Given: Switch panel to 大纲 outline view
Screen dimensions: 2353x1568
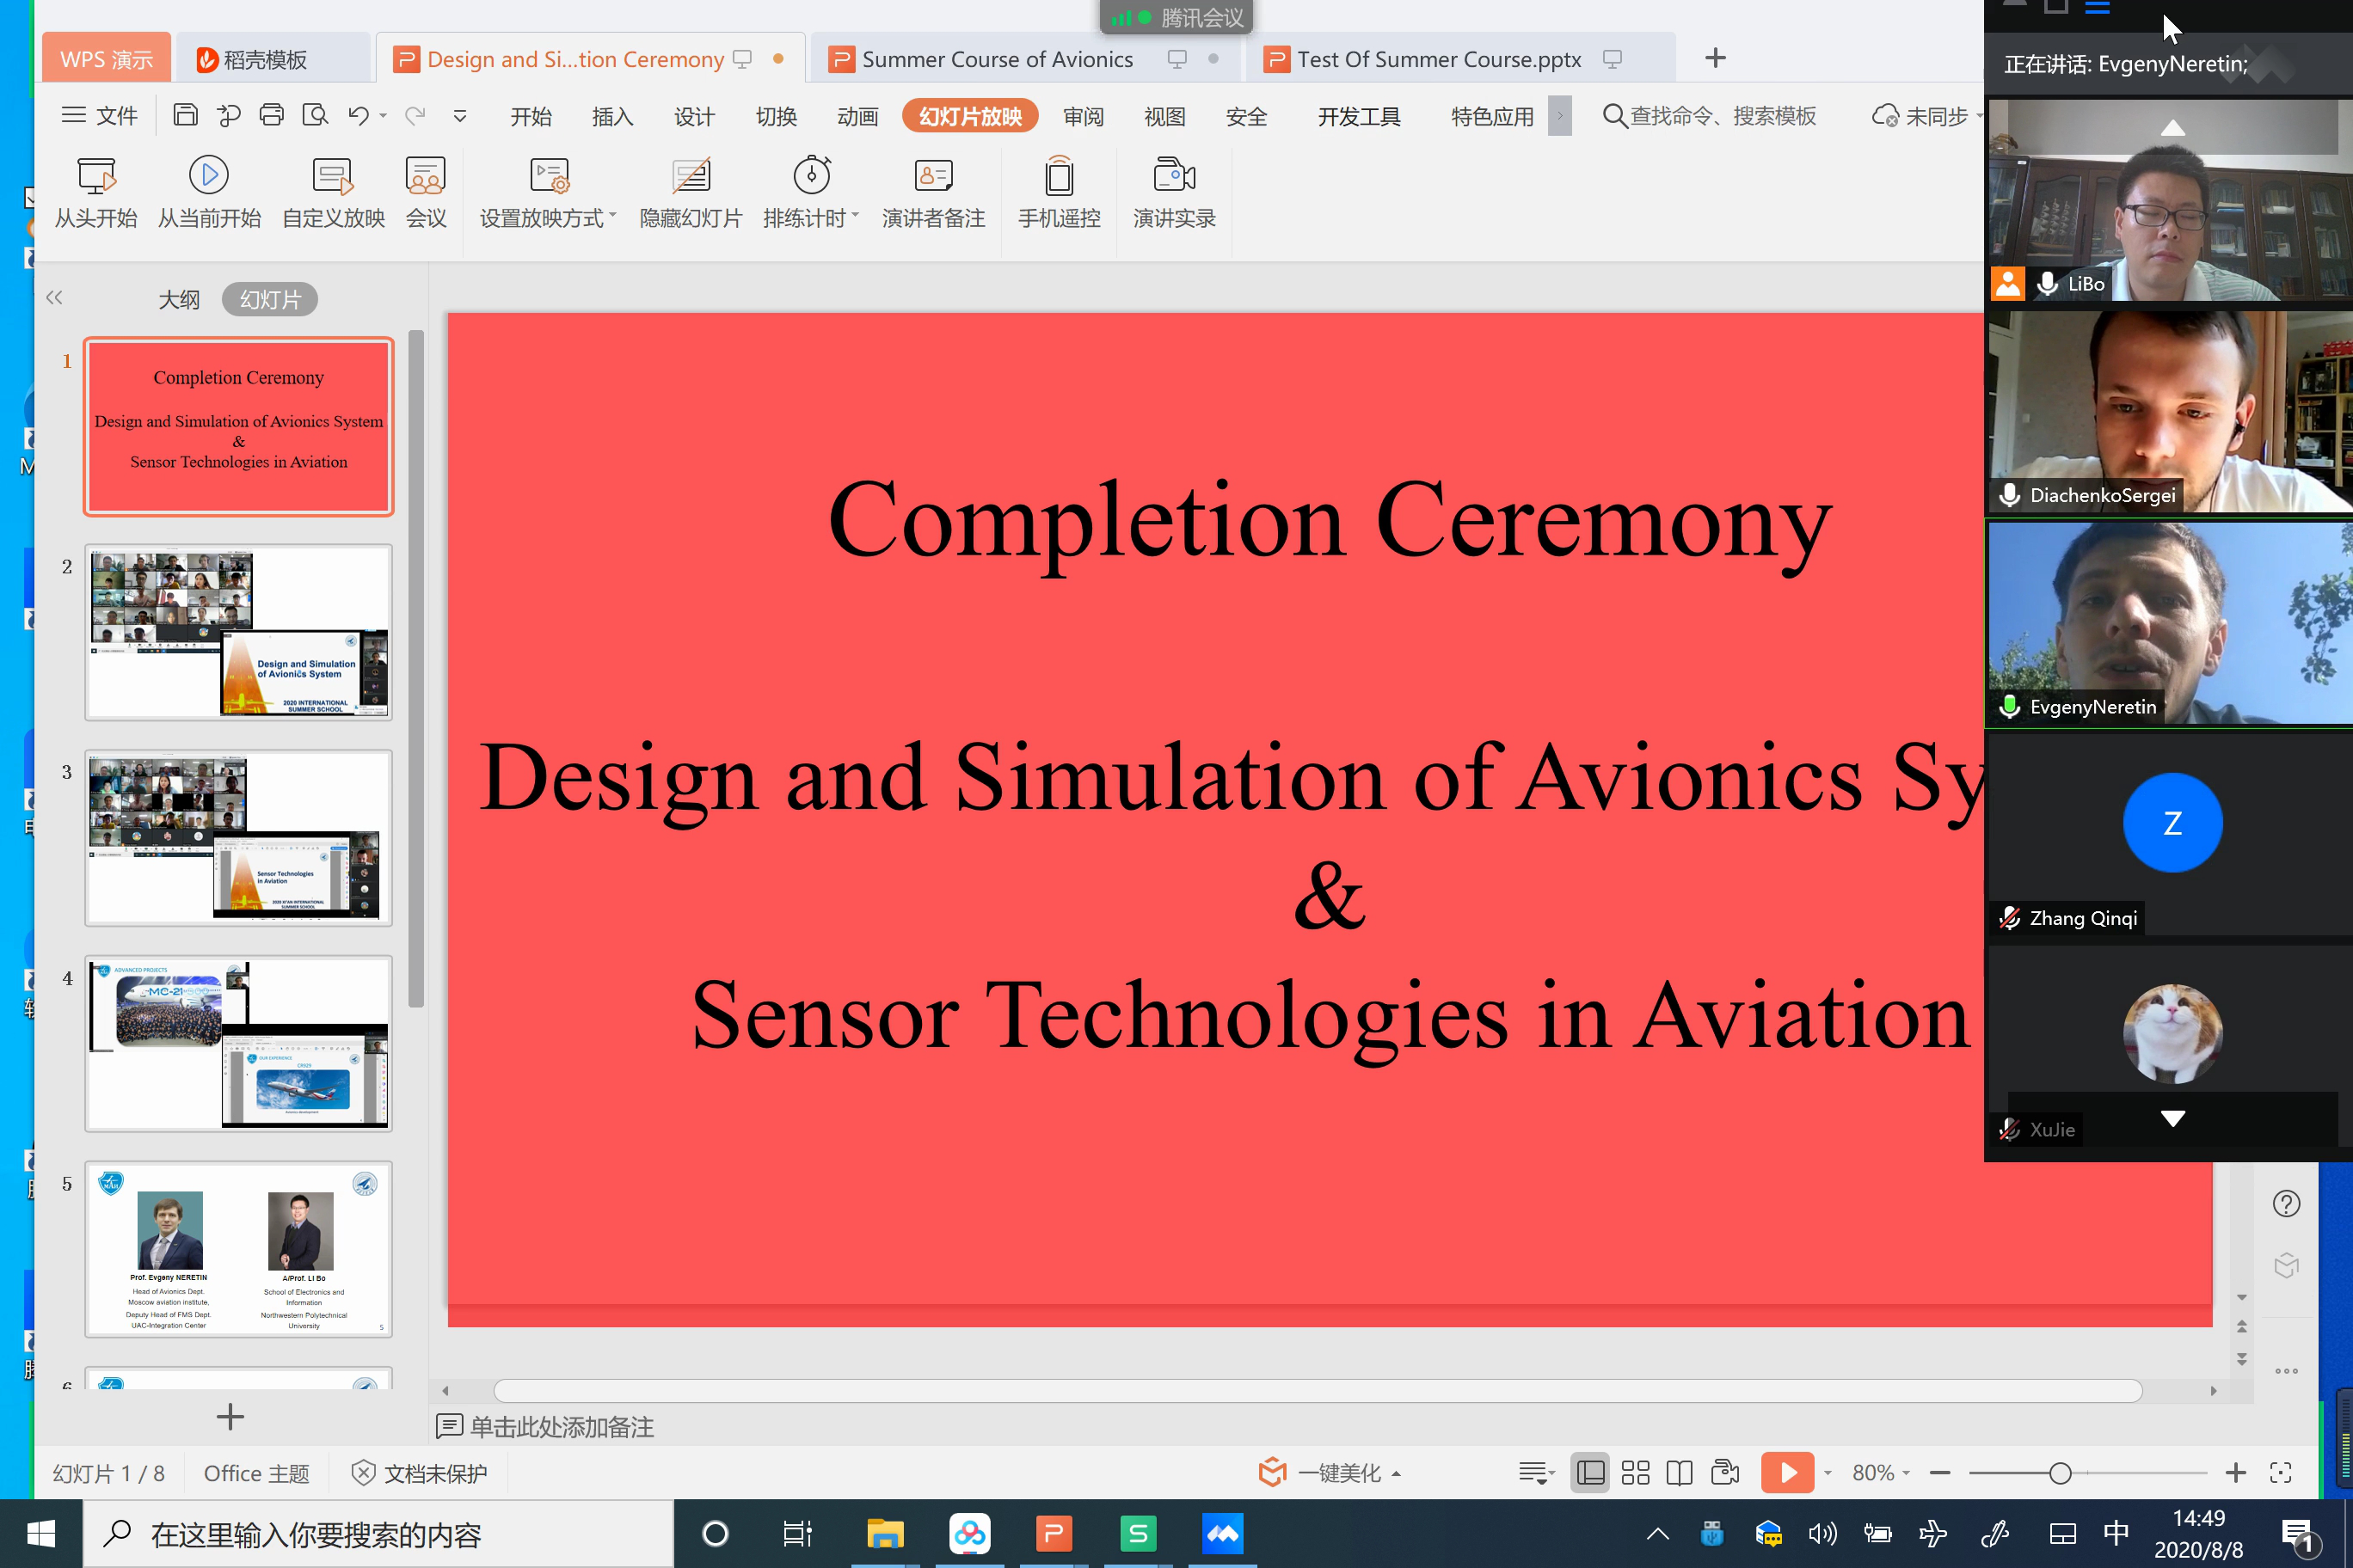Looking at the screenshot, I should [179, 299].
